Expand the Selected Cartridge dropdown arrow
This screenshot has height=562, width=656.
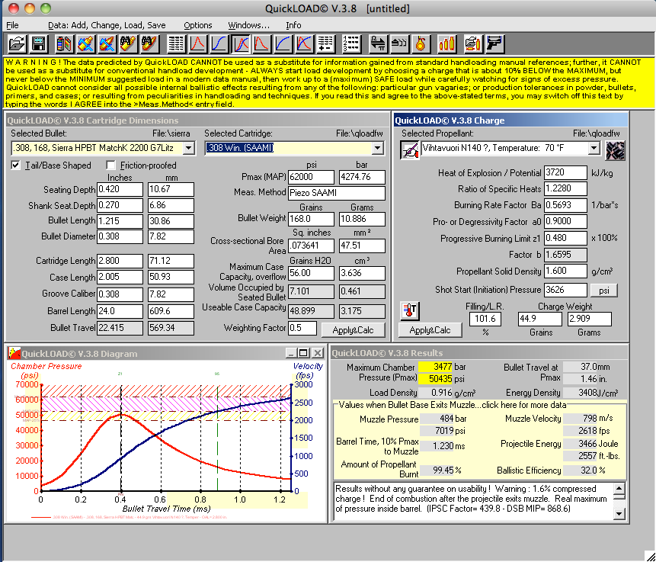[378, 148]
